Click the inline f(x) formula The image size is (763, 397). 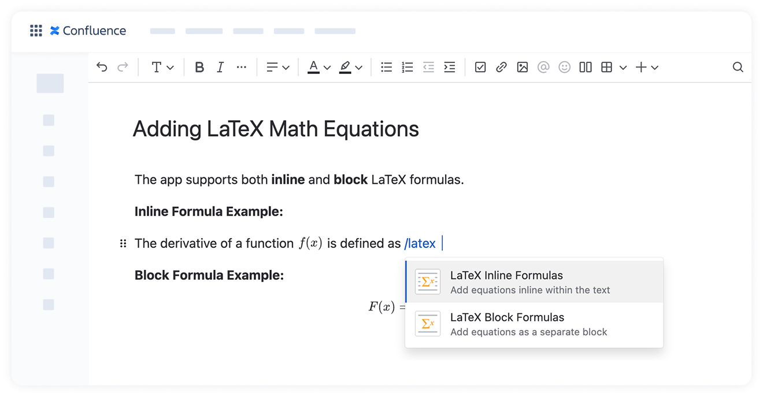point(310,243)
